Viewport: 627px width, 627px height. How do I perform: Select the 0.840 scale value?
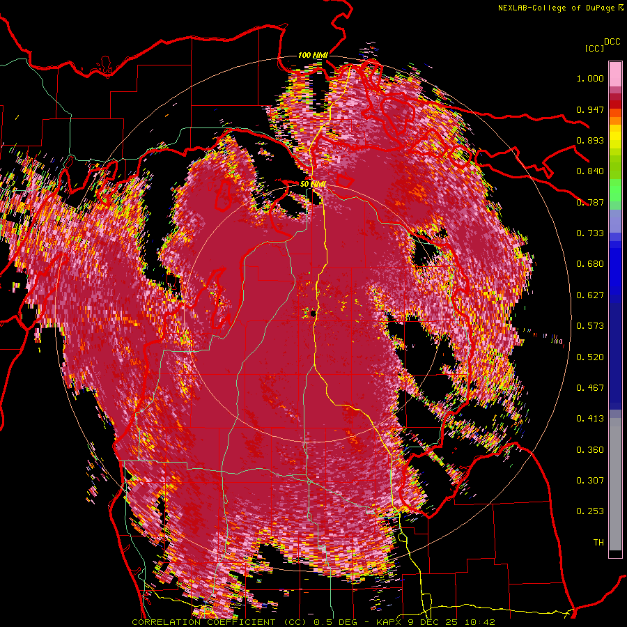point(590,171)
